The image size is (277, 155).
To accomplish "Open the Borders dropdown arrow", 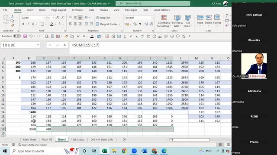I will (x=46, y=24).
